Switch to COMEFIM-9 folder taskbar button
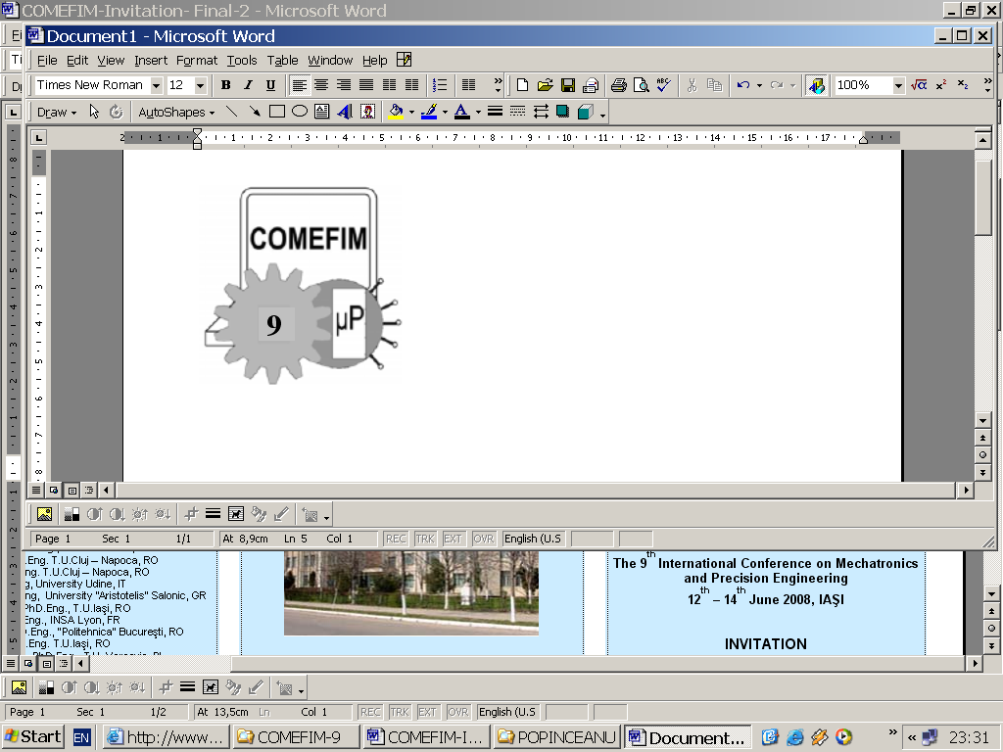 (x=295, y=736)
